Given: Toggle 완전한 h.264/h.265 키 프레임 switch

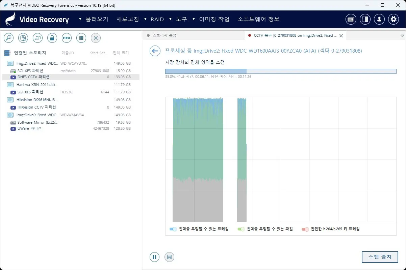Looking at the screenshot, I should 305,229.
